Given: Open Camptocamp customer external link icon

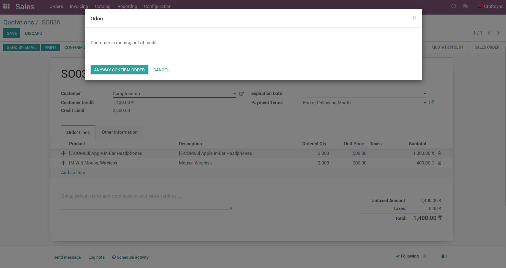Looking at the screenshot, I should [241, 94].
